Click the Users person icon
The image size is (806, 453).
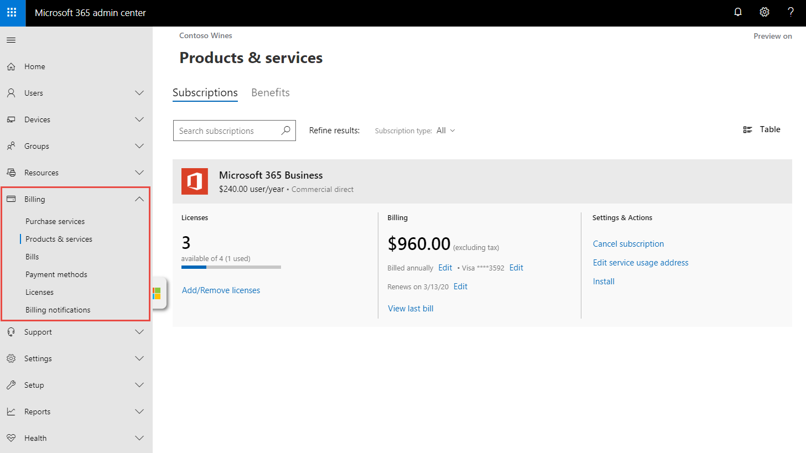coord(11,93)
